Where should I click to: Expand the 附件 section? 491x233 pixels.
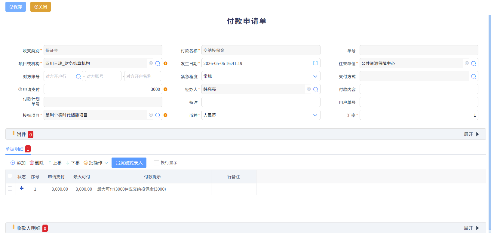pos(471,134)
